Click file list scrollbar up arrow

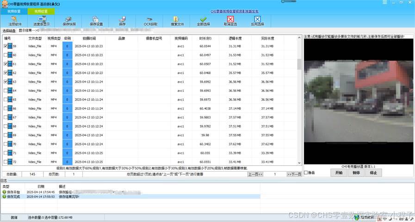point(299,38)
